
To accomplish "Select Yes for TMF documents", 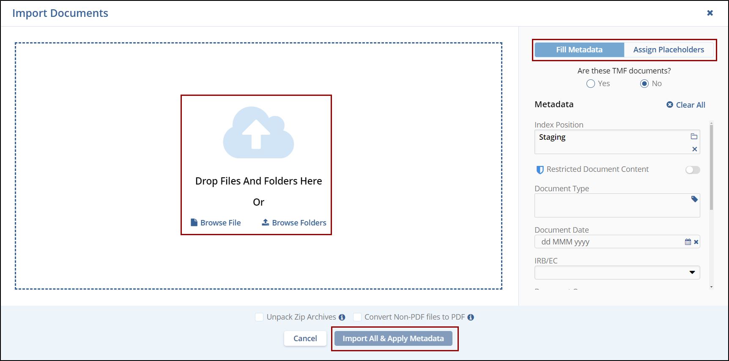I will point(591,84).
